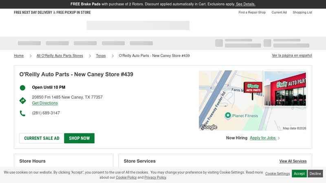Screen dimensions: 326x183
Task: Click the green phone handset icon
Action: click(22, 113)
